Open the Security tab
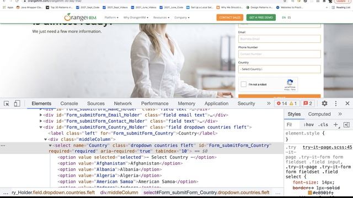353x198 pixels. click(247, 103)
